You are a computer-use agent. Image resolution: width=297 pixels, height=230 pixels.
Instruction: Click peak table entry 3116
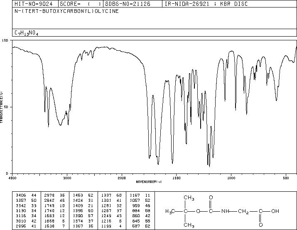pos(21,216)
